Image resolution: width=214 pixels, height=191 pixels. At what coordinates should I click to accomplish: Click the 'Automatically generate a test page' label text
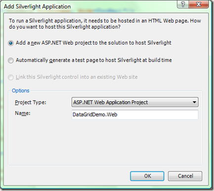[x=94, y=60]
